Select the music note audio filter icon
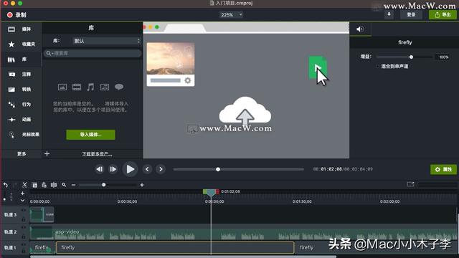The height and width of the screenshot is (258, 459). click(90, 87)
